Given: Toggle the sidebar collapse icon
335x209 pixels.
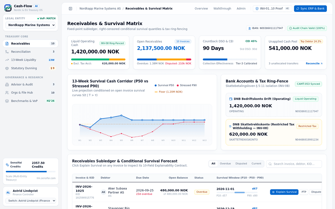Looking at the screenshot, I should tap(71, 9).
